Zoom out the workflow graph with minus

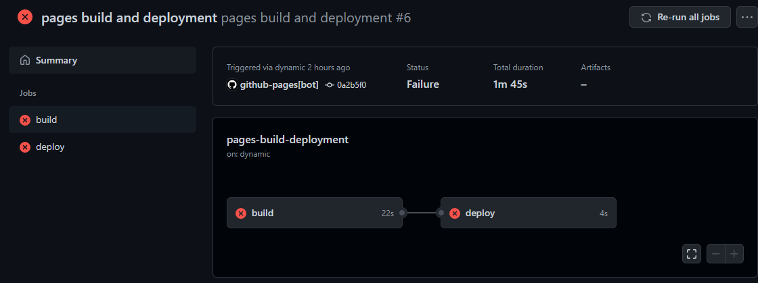716,254
